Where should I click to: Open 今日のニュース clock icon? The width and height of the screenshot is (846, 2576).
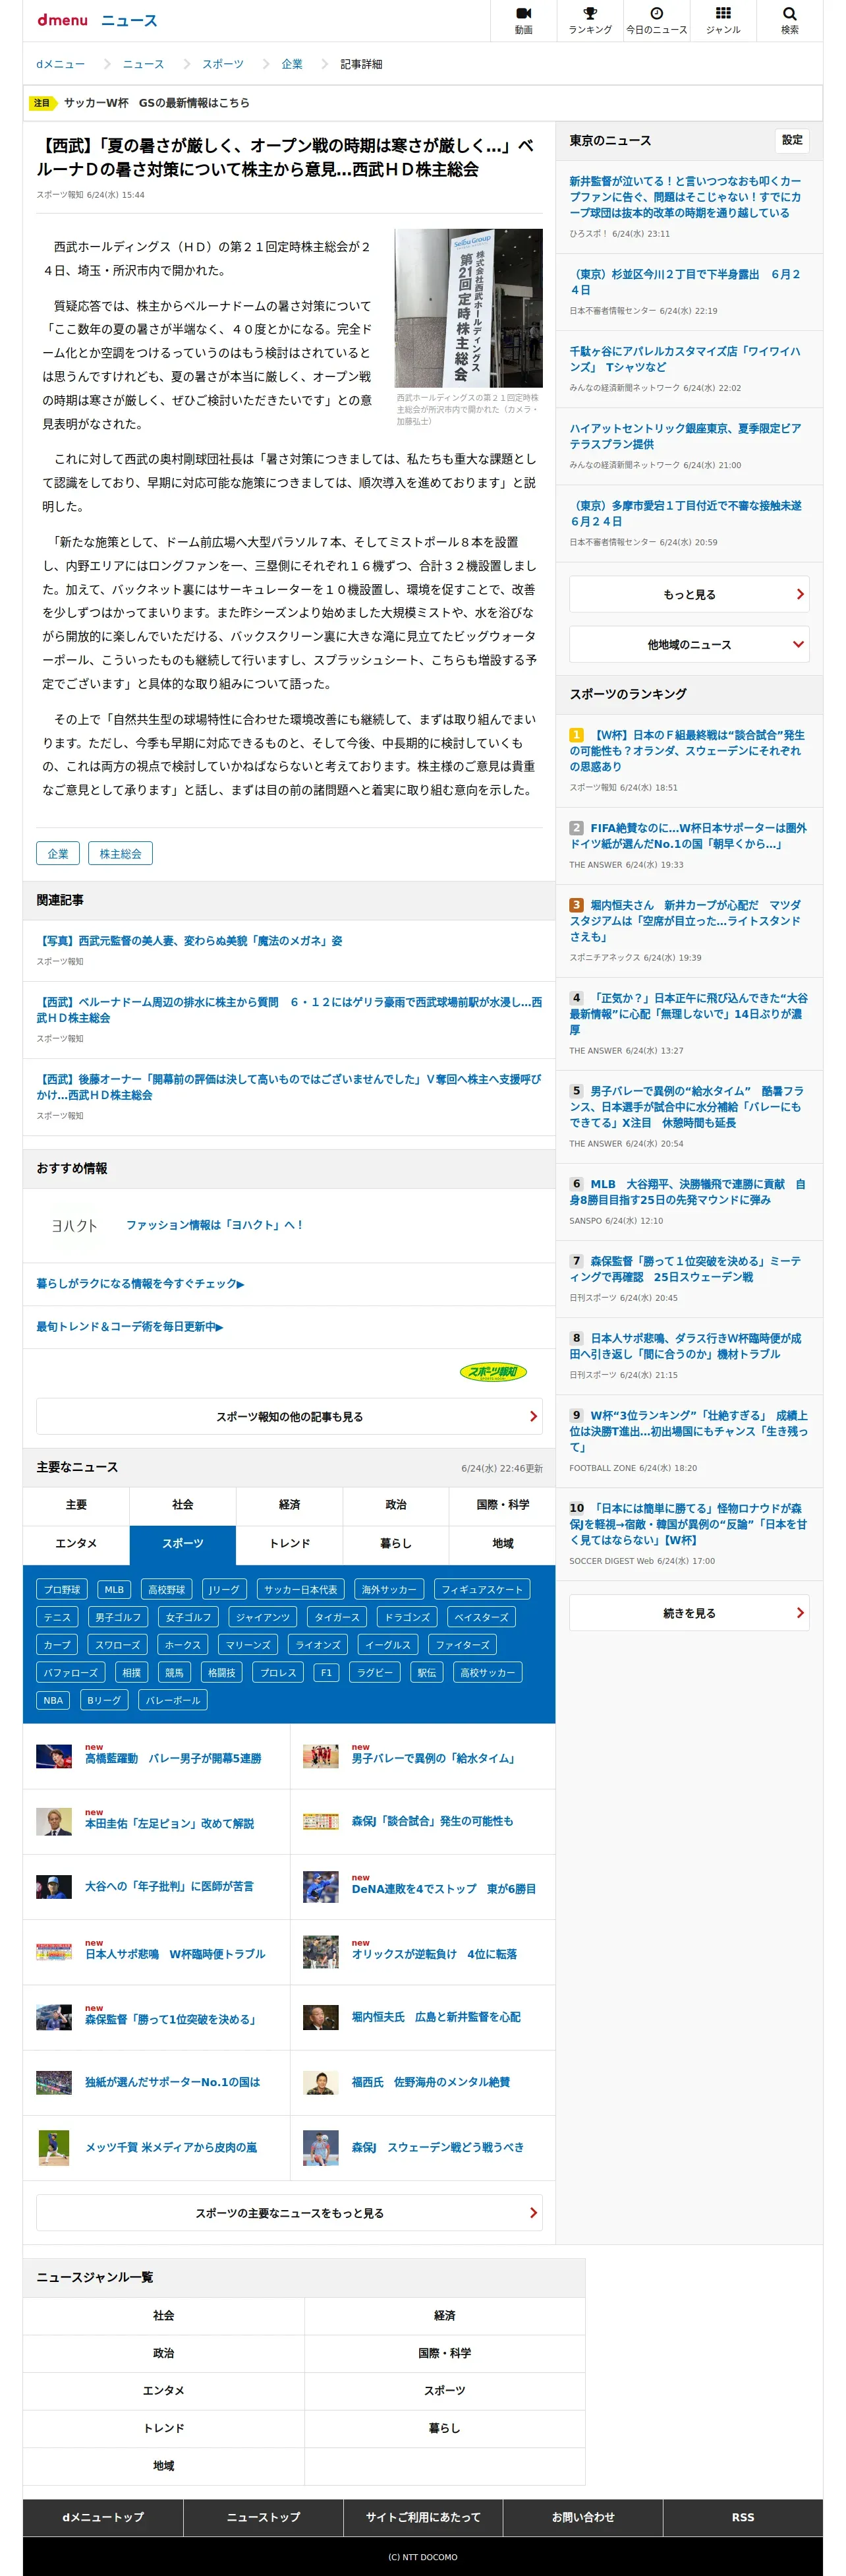(656, 20)
